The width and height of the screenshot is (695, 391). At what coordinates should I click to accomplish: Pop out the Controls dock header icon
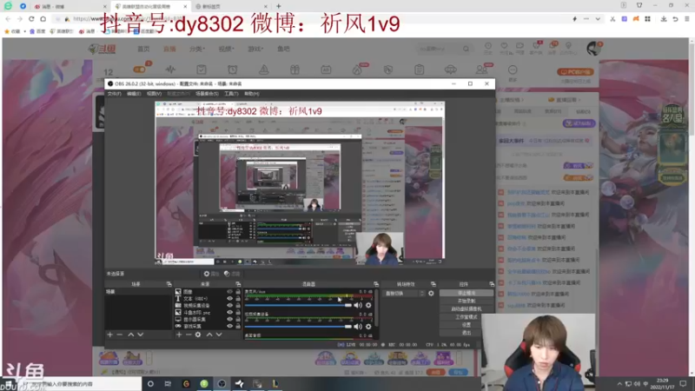point(492,284)
